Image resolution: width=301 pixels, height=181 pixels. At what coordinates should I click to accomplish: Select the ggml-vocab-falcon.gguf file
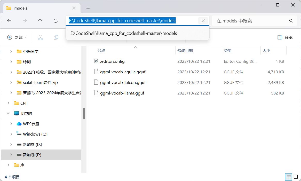pyautogui.click(x=123, y=83)
